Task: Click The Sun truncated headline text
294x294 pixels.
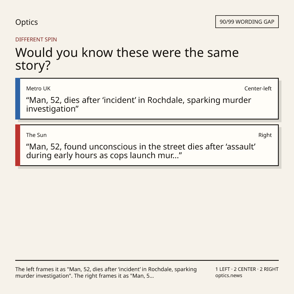Action: (x=141, y=151)
